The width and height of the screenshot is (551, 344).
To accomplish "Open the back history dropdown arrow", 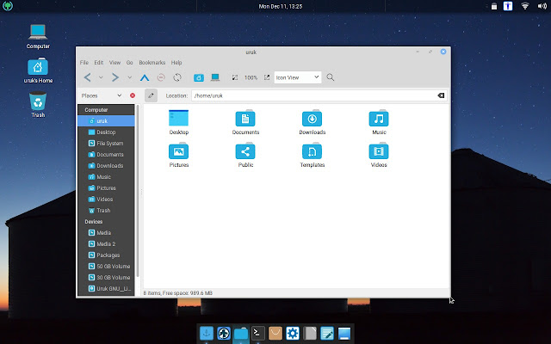I will click(101, 77).
